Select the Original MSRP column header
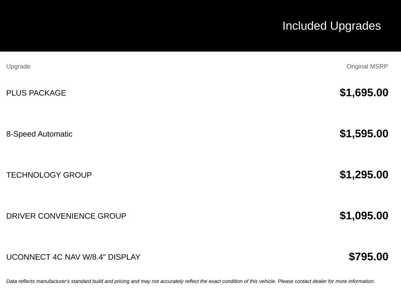Screen dimensions: 401x300 [x=367, y=66]
